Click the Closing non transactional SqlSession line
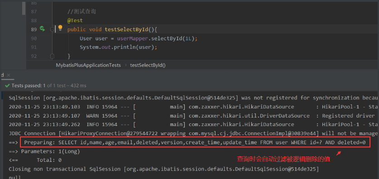 point(164,169)
